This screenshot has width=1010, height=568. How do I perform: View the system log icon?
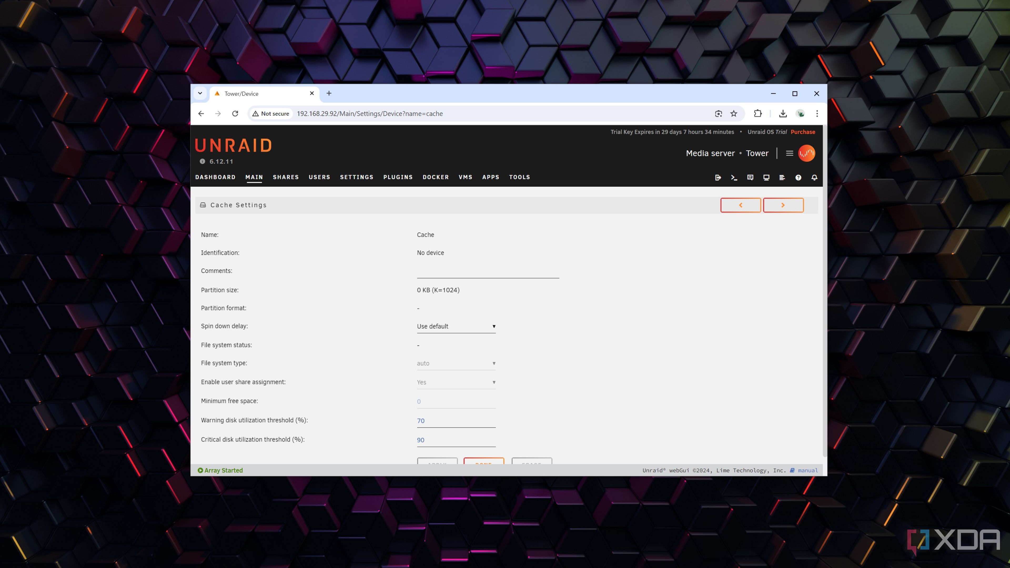pos(782,177)
